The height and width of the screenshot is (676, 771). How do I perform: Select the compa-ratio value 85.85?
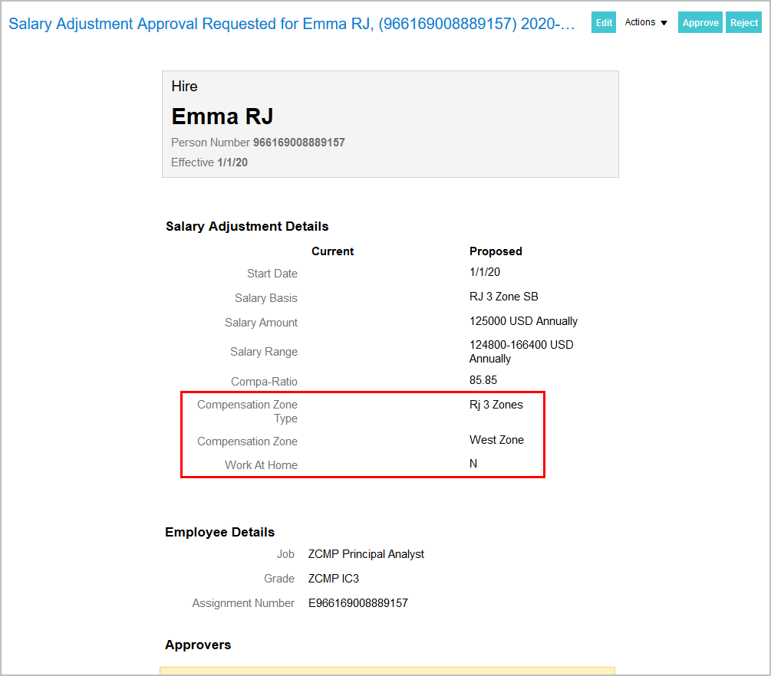tap(483, 380)
